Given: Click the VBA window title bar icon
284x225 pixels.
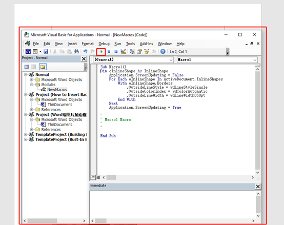Looking at the screenshot, I should click(x=27, y=35).
